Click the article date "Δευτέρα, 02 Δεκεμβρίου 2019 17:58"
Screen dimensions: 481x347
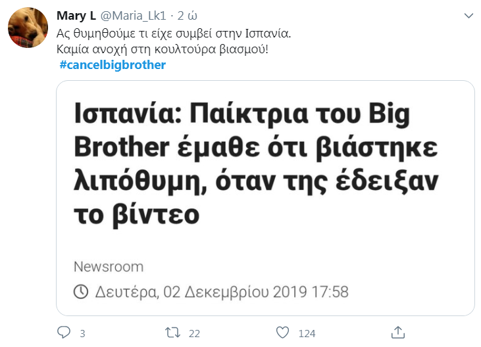(222, 291)
